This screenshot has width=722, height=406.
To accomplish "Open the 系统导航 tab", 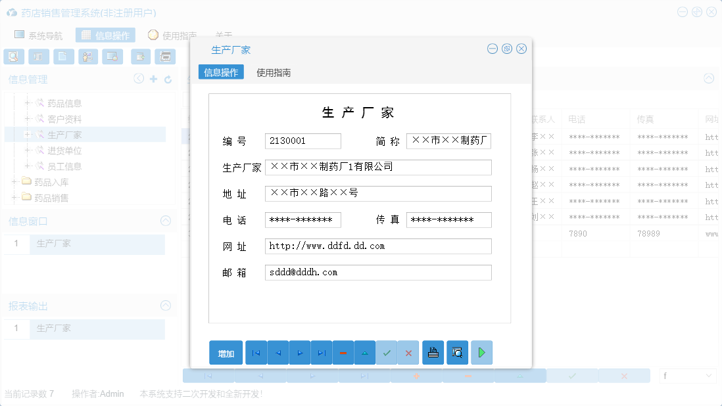I will 36,35.
